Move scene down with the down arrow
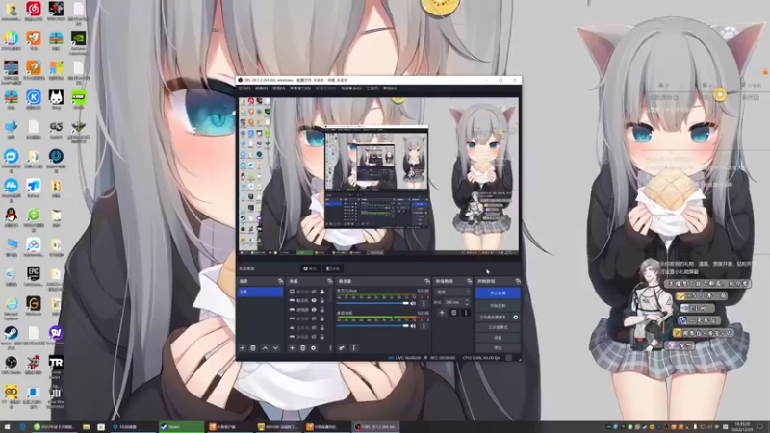The height and width of the screenshot is (433, 770). tap(275, 348)
